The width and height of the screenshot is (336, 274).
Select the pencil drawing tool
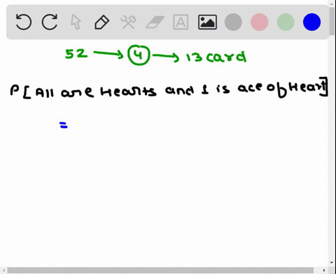pyautogui.click(x=101, y=22)
